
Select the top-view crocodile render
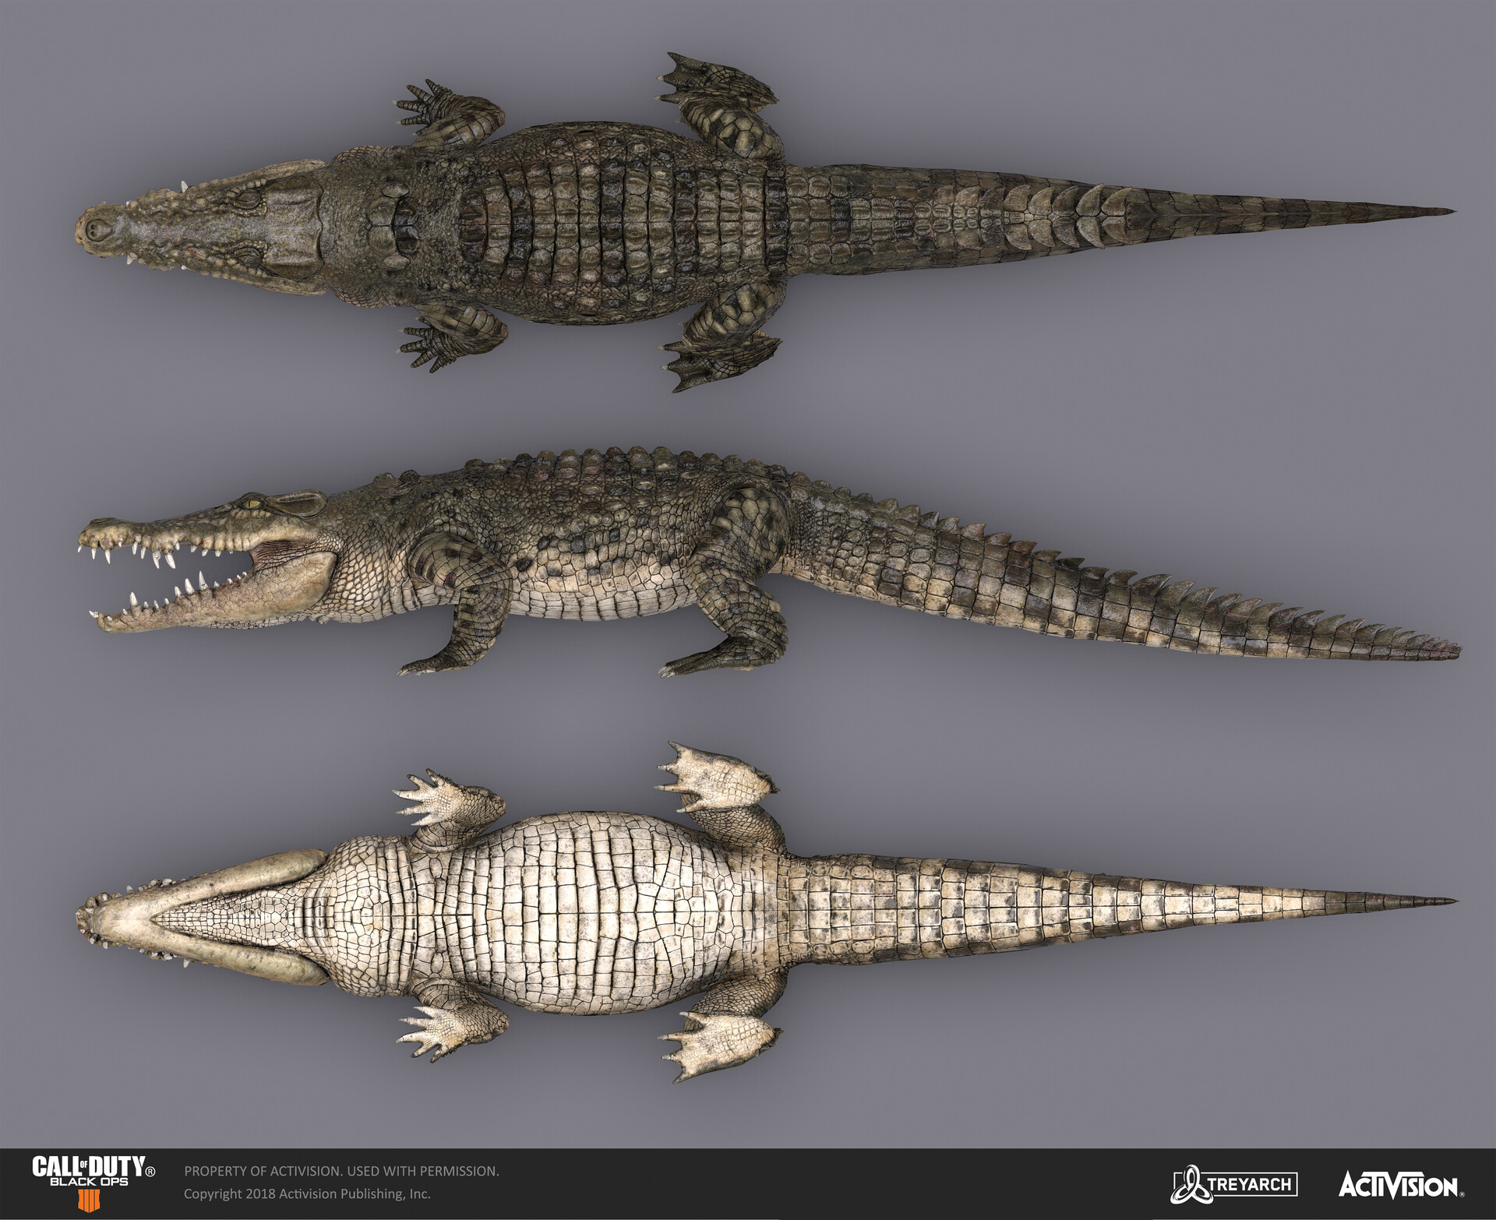point(764,222)
